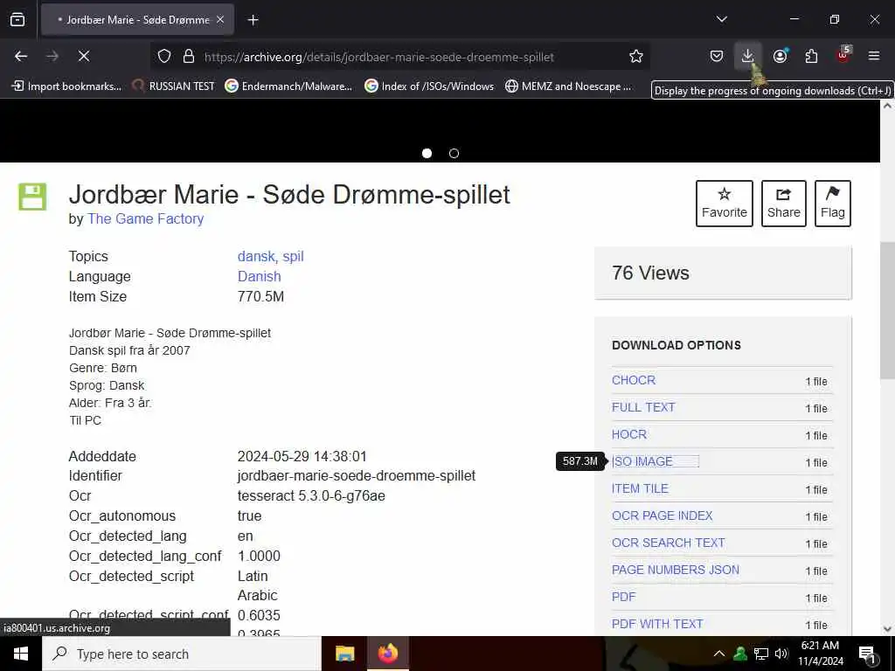Open the Danish language link
895x671 pixels.
click(259, 276)
